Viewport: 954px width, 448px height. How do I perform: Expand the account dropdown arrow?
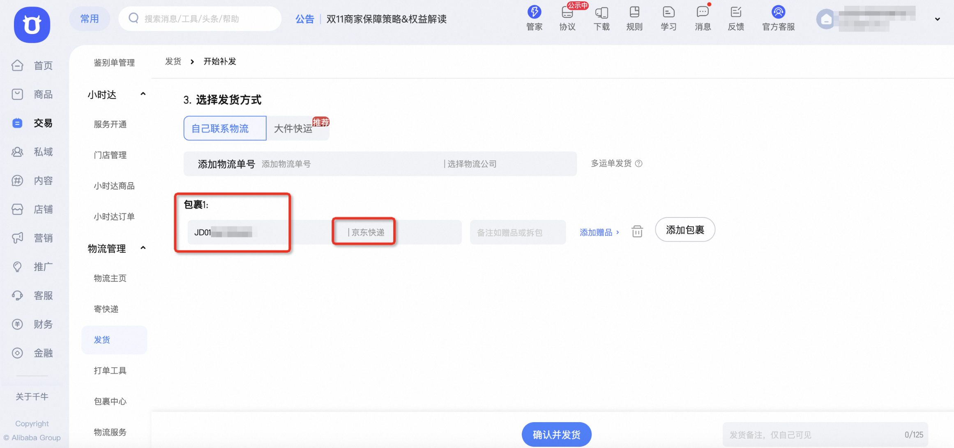(x=938, y=19)
